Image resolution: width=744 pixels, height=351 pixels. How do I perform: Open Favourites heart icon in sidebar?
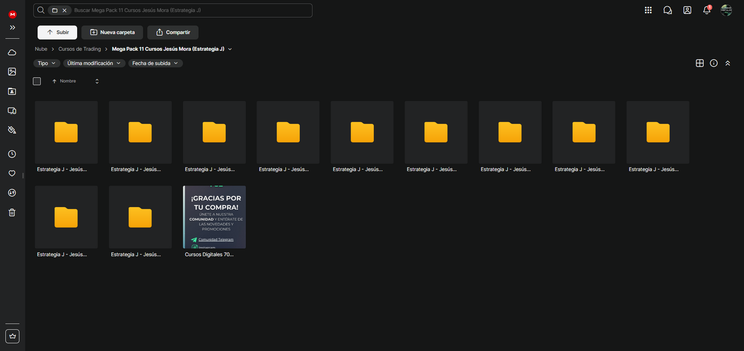(x=12, y=174)
